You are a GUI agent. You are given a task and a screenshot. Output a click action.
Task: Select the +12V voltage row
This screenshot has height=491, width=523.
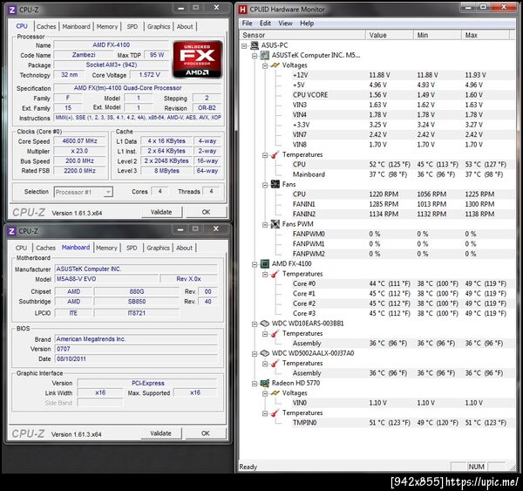[x=403, y=75]
